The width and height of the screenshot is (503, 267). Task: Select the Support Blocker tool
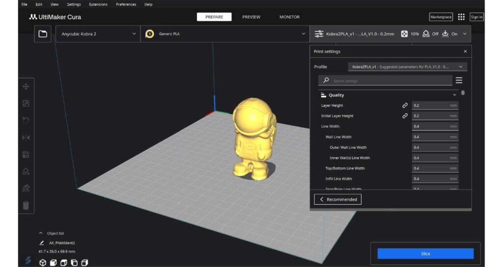26,171
